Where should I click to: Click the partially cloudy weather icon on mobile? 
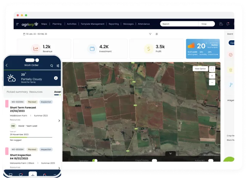click(x=11, y=78)
